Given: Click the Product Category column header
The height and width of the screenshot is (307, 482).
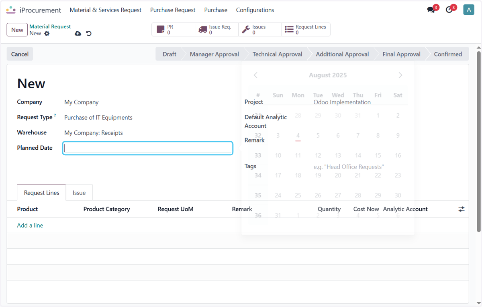Looking at the screenshot, I should [x=106, y=209].
